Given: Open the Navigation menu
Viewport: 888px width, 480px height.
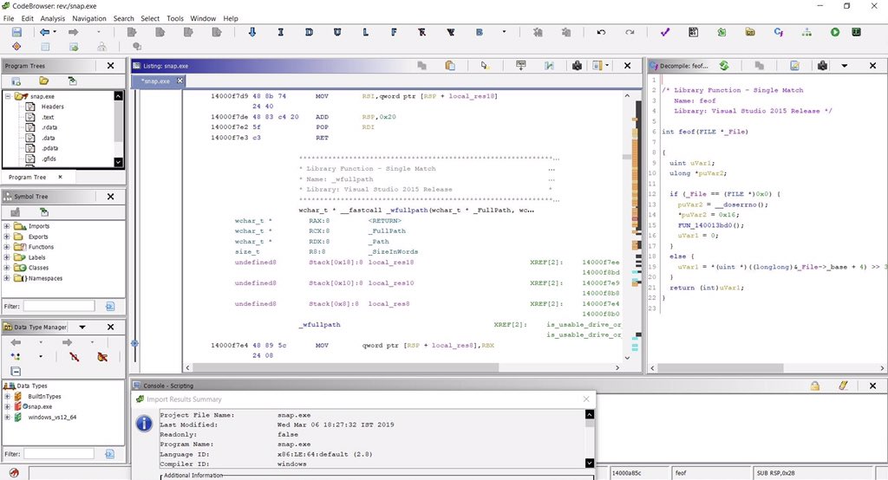Looking at the screenshot, I should (x=89, y=18).
